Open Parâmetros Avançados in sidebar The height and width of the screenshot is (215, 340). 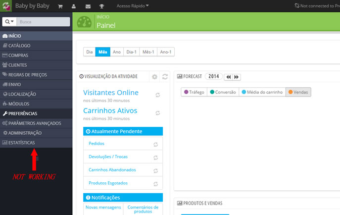(36, 123)
